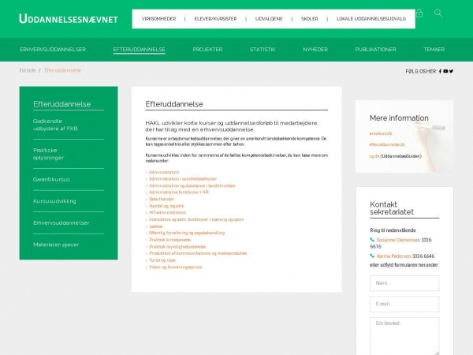Click phone icon beside Suzanne Clemensen

click(x=373, y=239)
